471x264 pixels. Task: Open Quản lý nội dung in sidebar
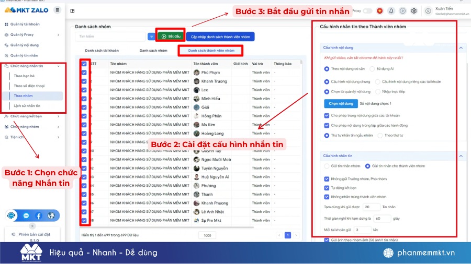(24, 45)
